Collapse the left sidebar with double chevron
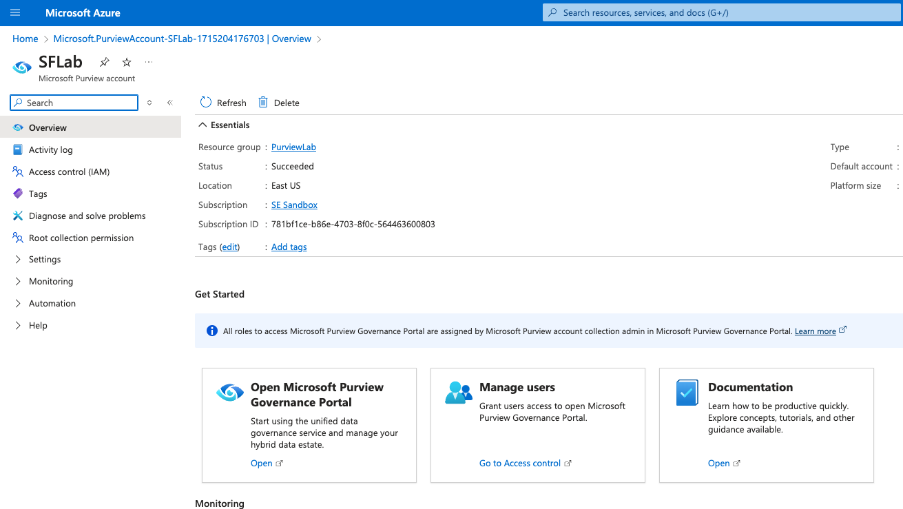This screenshot has height=509, width=903. (169, 103)
